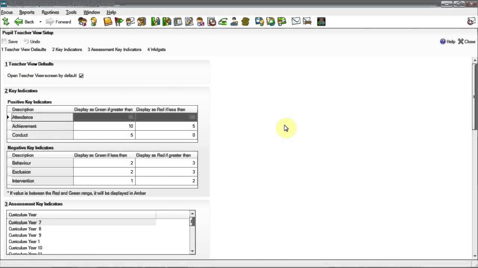Edit Intervention red threshold value 2
Screen dimensions: 478x268
(x=166, y=181)
